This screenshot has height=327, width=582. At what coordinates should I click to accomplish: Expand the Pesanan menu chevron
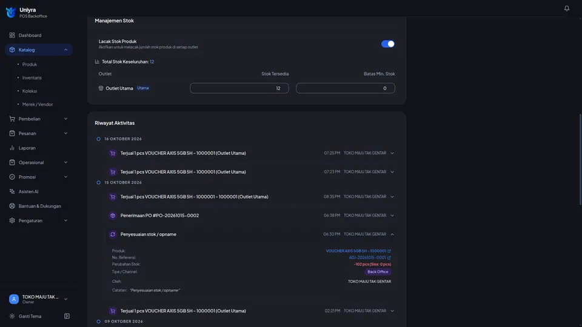[65, 133]
